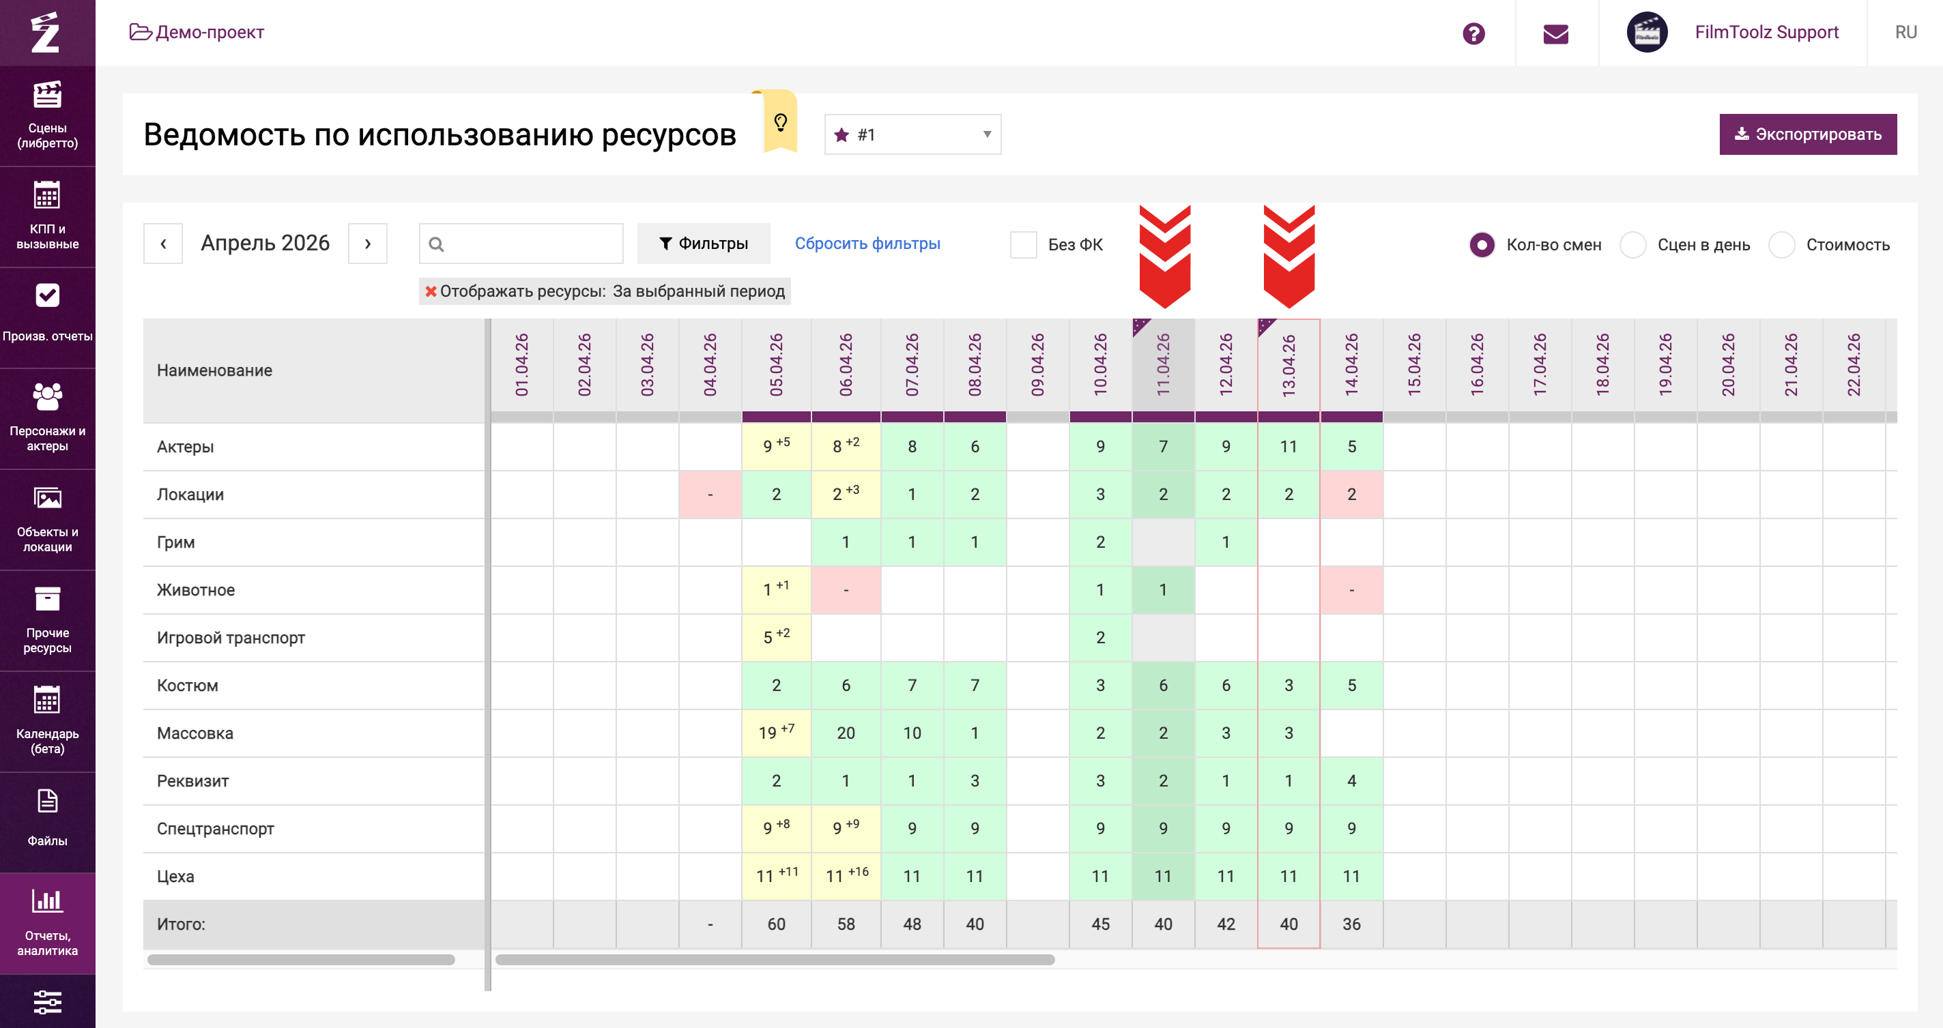Screen dimensions: 1943x1028
Task: Go to the next month arrow
Action: [367, 244]
